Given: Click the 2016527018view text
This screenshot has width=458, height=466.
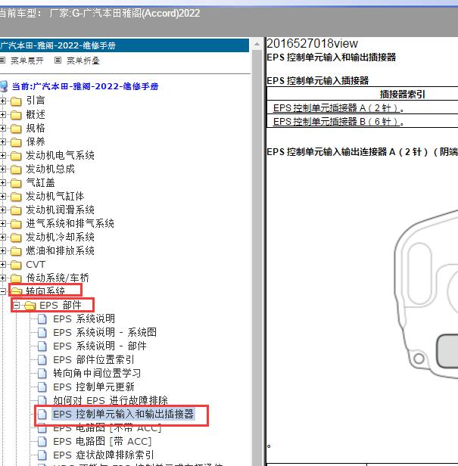Looking at the screenshot, I should point(312,44).
